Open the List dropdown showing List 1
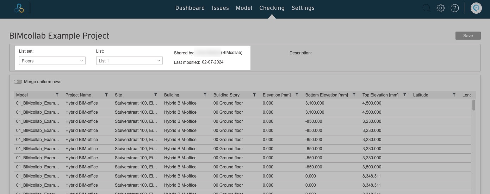The height and width of the screenshot is (194, 490). 129,61
